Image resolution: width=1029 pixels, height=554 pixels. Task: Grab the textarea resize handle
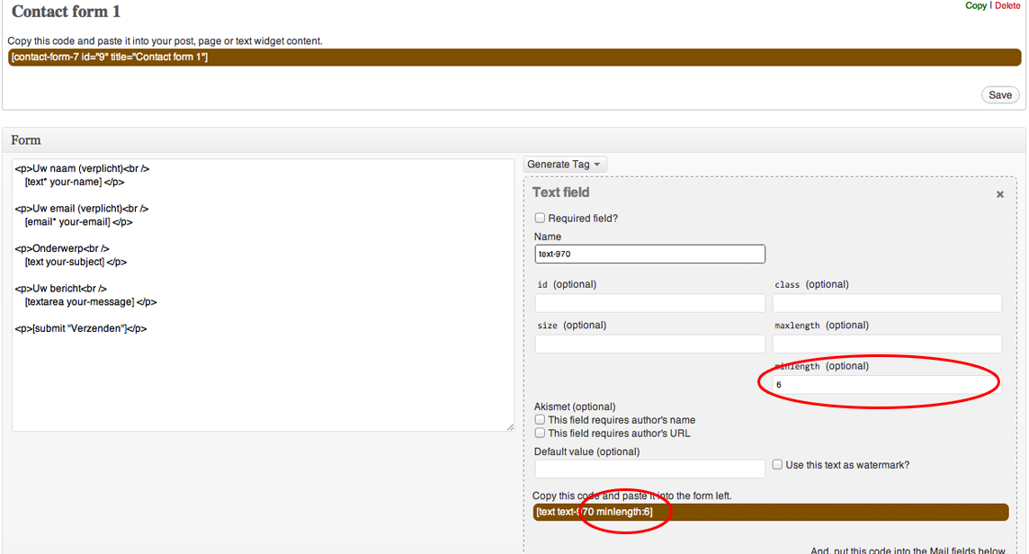(510, 427)
